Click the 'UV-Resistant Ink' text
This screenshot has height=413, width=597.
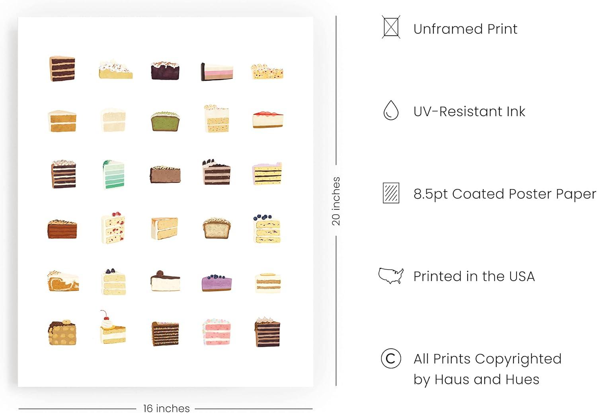[469, 112]
